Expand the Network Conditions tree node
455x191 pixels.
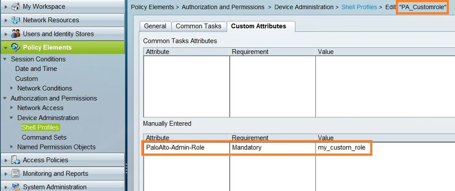click(12, 88)
